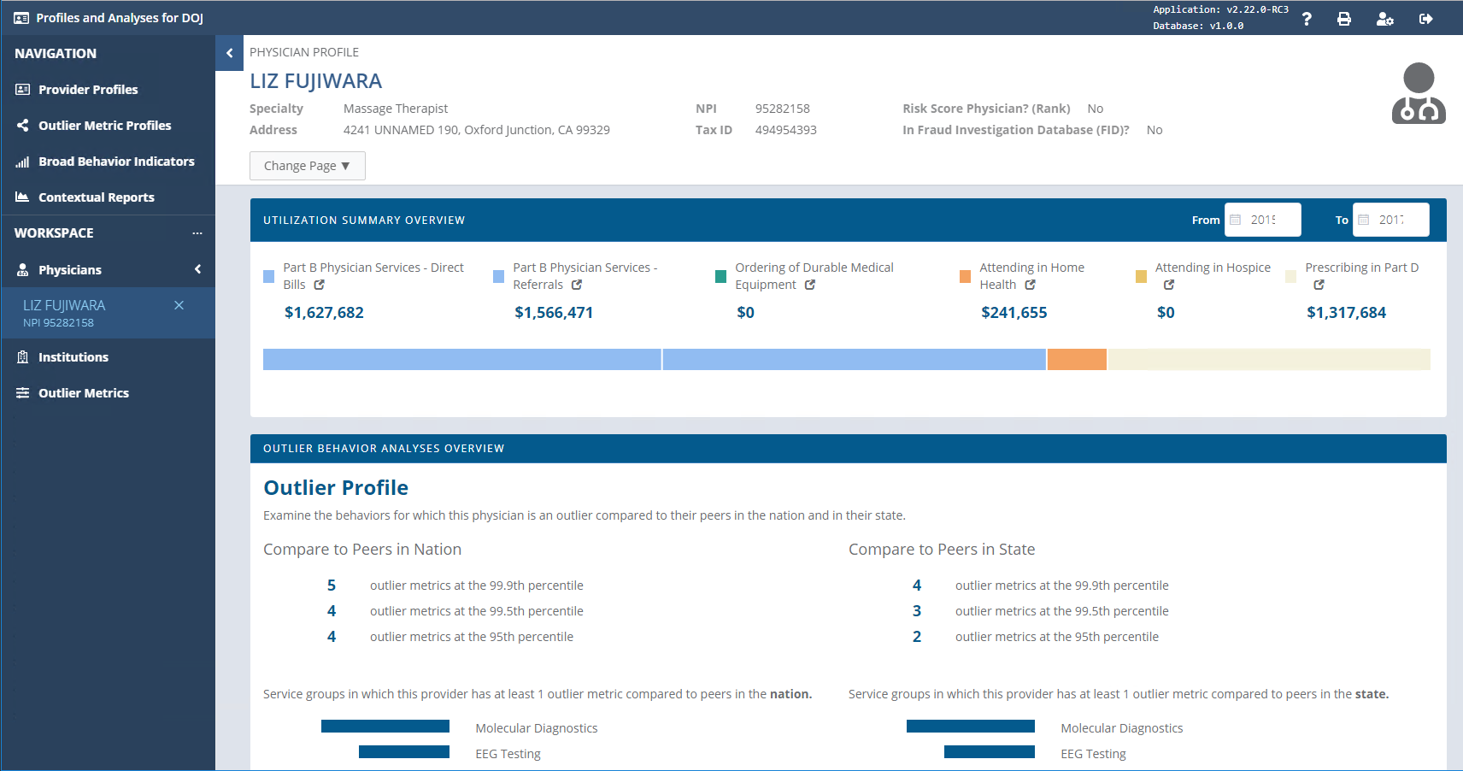The image size is (1463, 771).
Task: Open user settings icon in header
Action: [x=1385, y=19]
